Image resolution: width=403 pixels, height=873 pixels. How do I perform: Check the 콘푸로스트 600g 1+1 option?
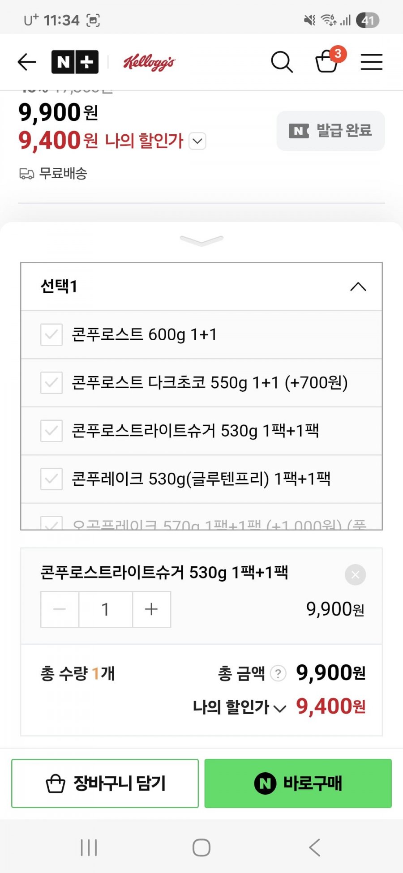pos(51,334)
